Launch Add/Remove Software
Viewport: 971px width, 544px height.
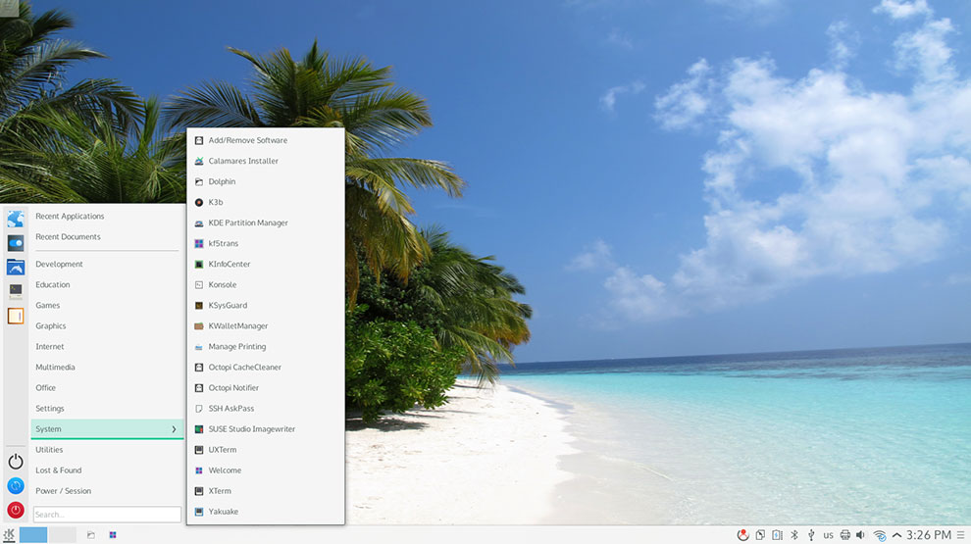(x=266, y=140)
